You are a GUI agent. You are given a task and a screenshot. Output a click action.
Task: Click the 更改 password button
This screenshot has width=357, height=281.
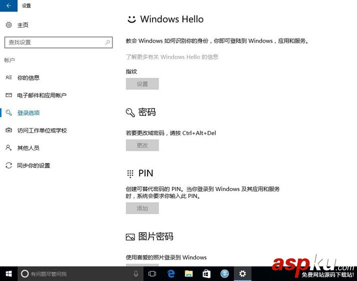click(142, 145)
